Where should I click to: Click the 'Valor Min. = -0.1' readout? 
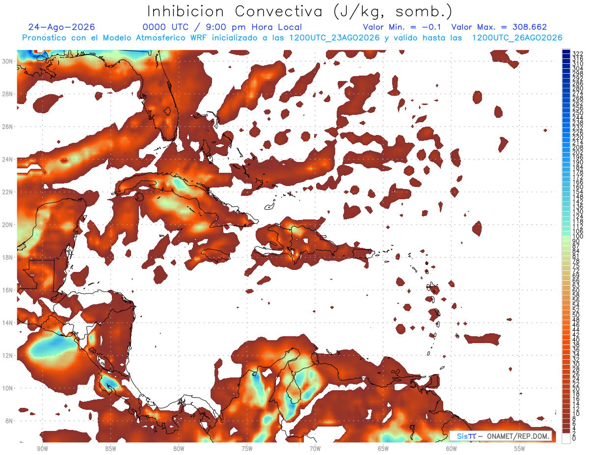[x=402, y=27]
